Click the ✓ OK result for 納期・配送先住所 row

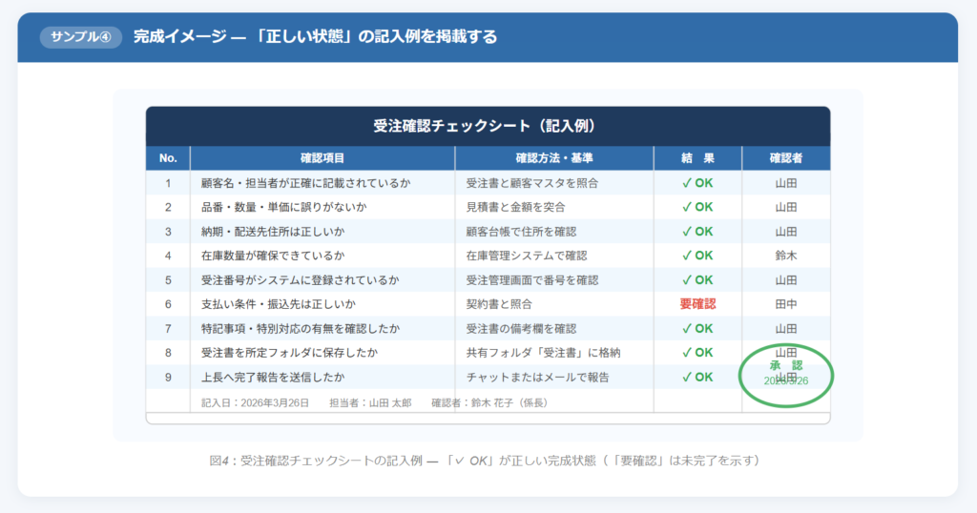pos(697,232)
